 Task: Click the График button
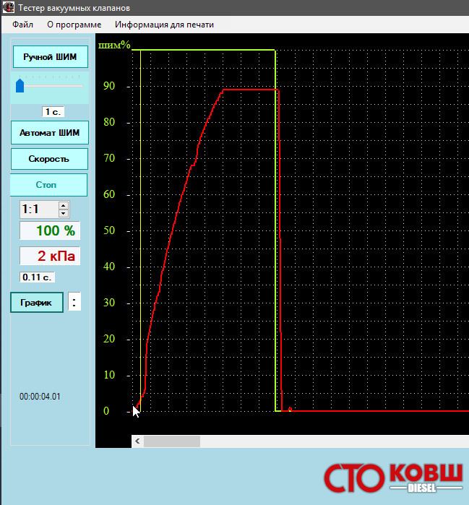(37, 303)
